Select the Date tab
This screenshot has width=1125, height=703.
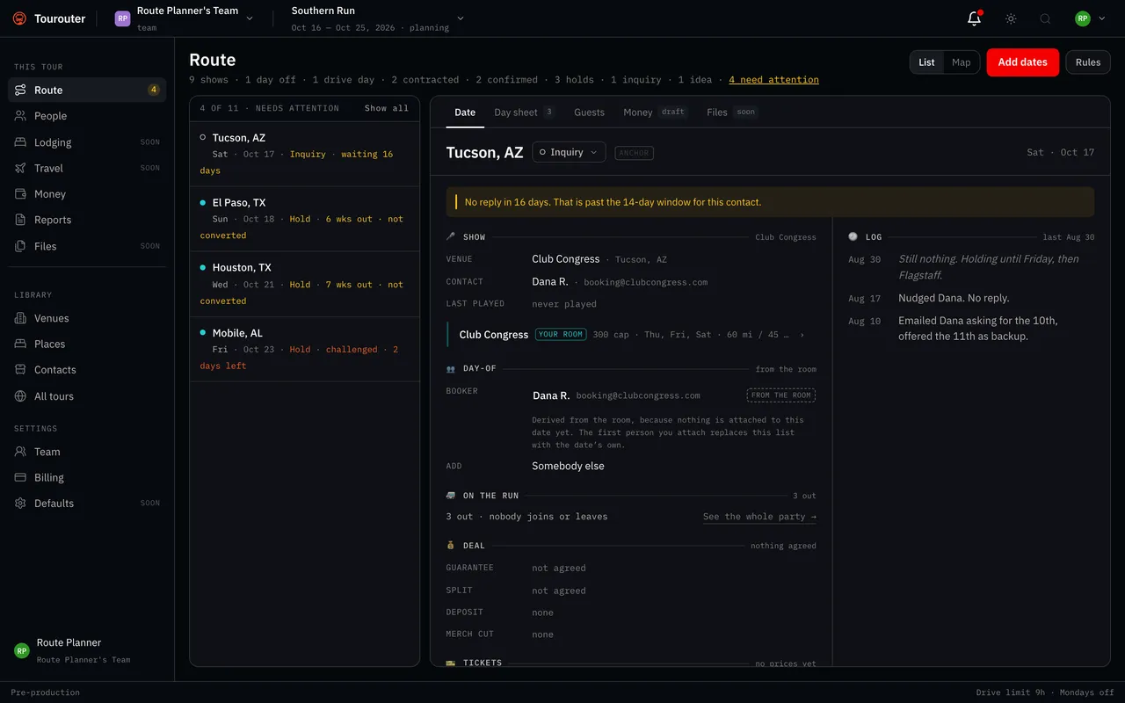(x=465, y=112)
